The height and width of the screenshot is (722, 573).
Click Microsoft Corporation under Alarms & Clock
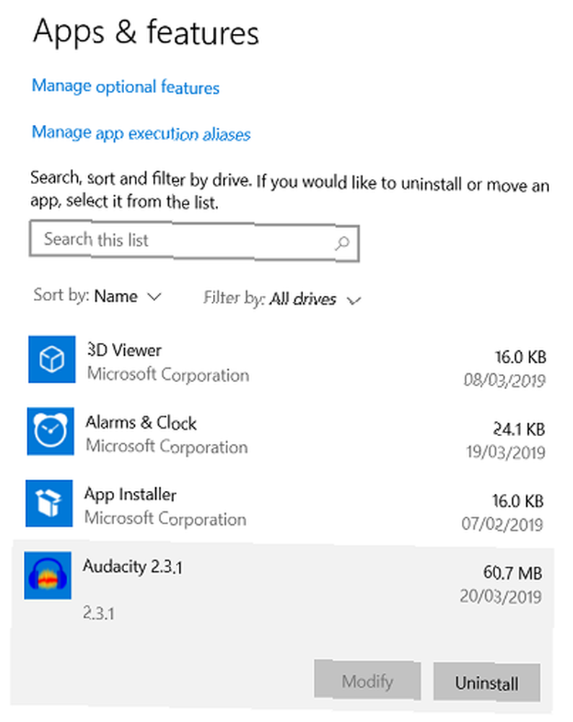(x=167, y=446)
